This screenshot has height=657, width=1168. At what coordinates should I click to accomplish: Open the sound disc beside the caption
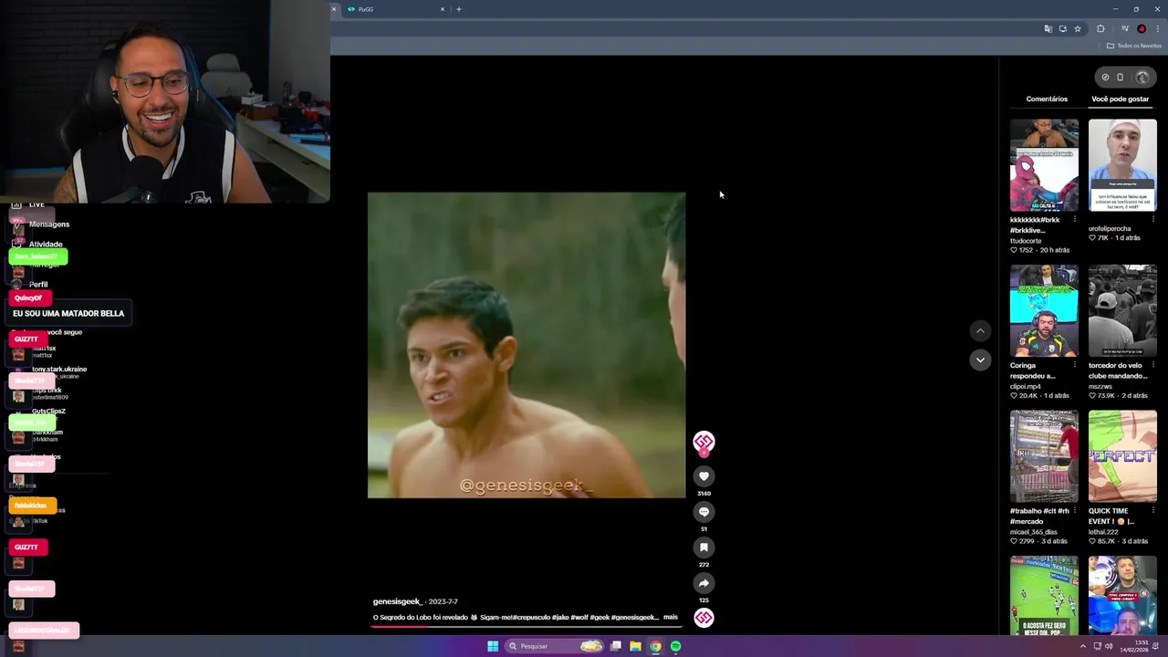point(704,618)
